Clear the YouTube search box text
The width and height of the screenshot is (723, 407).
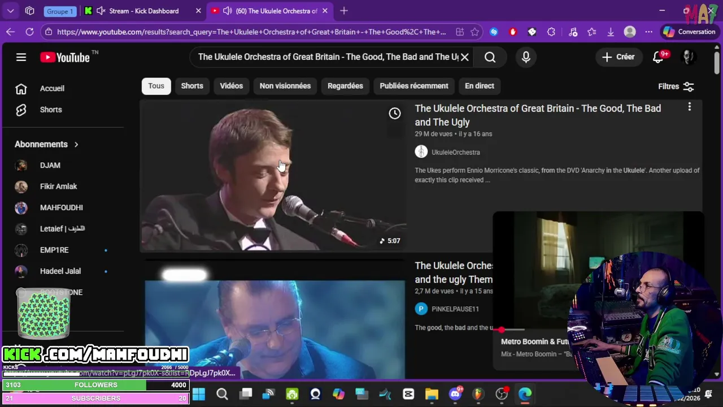(x=464, y=57)
